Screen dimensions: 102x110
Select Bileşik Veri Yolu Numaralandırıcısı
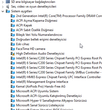point(39,35)
